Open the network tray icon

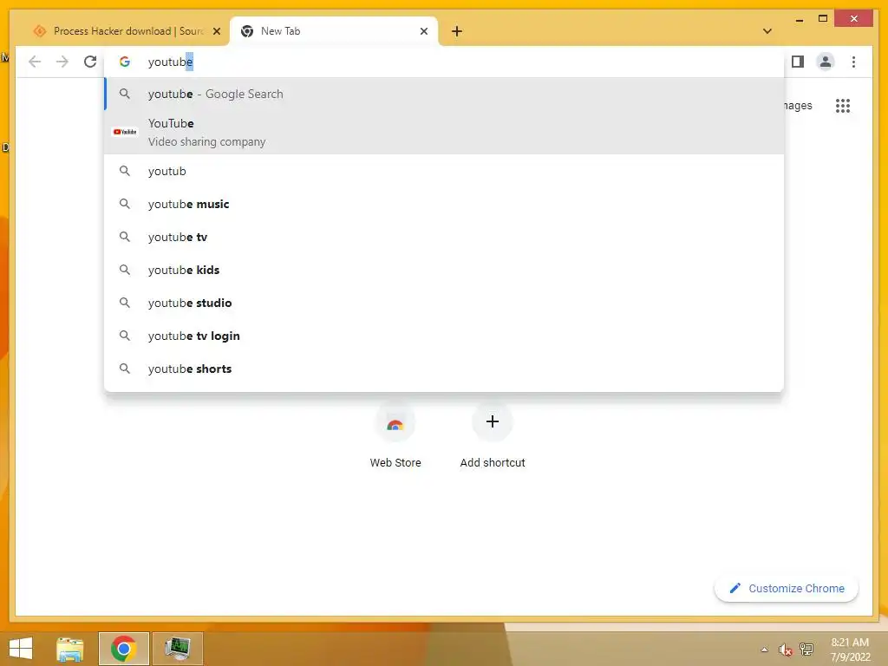[x=806, y=650]
